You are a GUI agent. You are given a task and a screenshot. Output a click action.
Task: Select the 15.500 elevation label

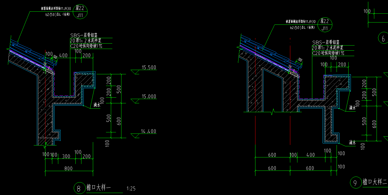(x=149, y=67)
